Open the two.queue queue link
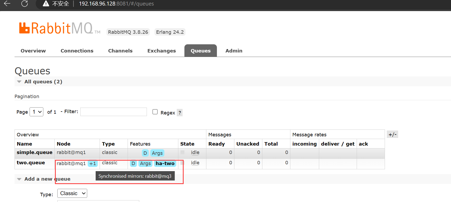Viewport: 451px width, 202px height. pos(31,163)
